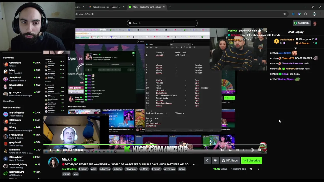
Task: Click the browser address bar URL
Action: pos(85,14)
